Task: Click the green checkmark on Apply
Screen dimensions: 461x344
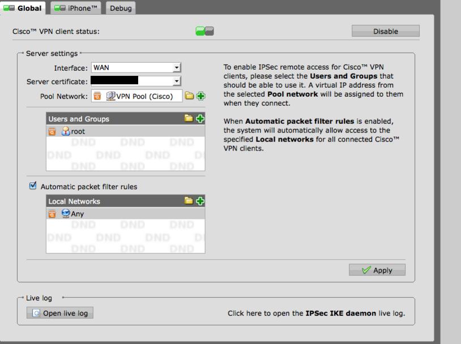Action: [366, 270]
